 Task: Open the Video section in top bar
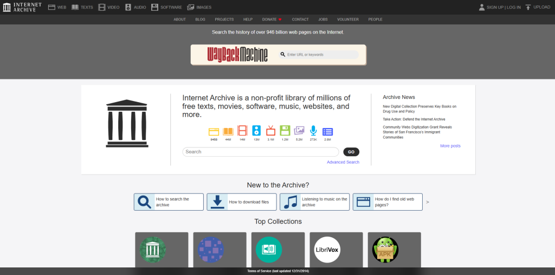[x=108, y=7]
